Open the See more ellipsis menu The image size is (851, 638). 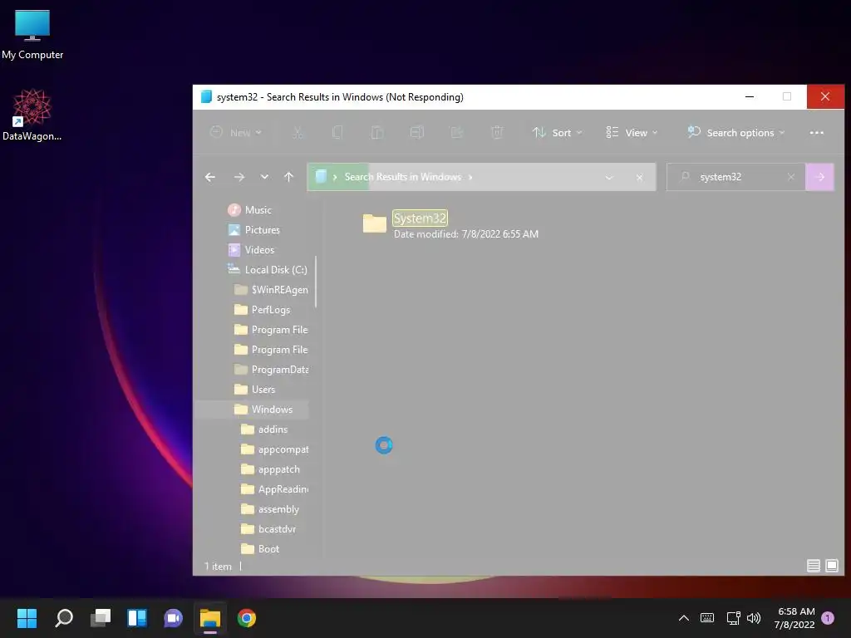click(816, 132)
